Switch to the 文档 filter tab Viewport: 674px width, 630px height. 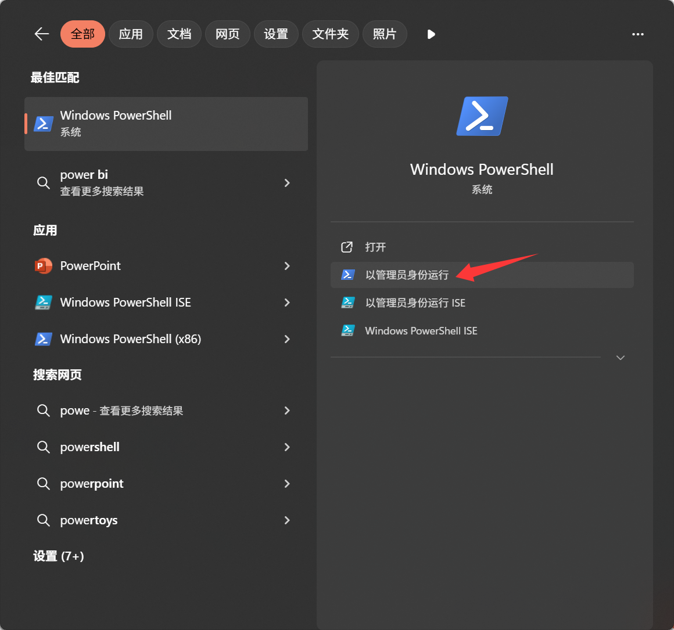pos(179,34)
